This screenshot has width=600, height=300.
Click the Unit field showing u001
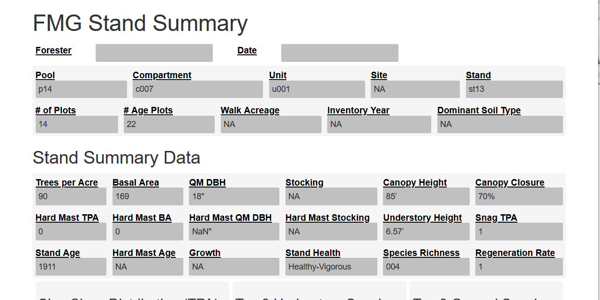coord(317,89)
